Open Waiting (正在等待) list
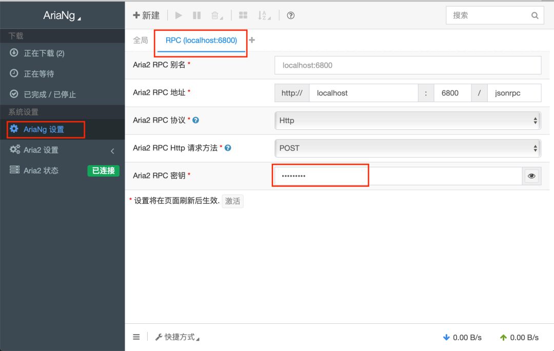 click(x=62, y=73)
